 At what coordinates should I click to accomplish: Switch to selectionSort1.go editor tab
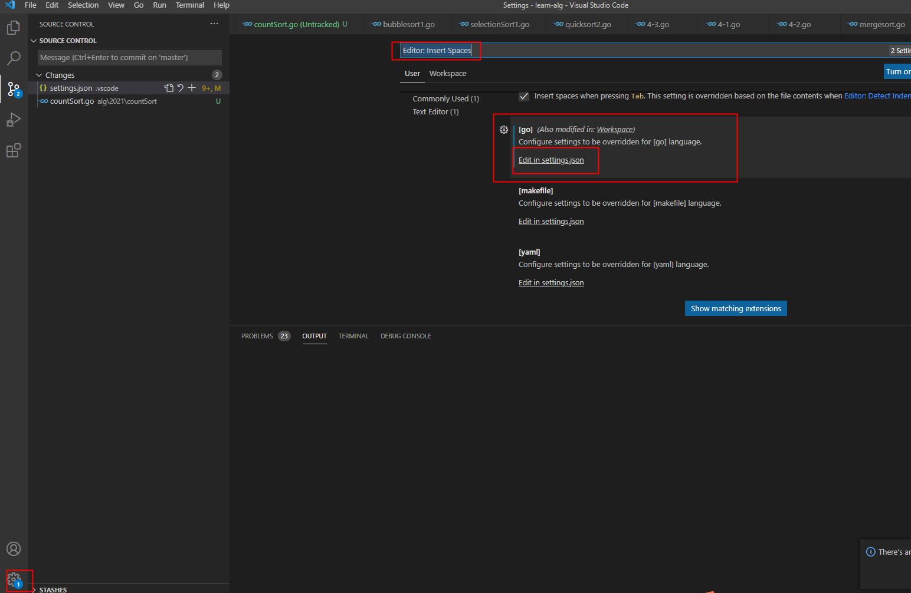pos(499,24)
